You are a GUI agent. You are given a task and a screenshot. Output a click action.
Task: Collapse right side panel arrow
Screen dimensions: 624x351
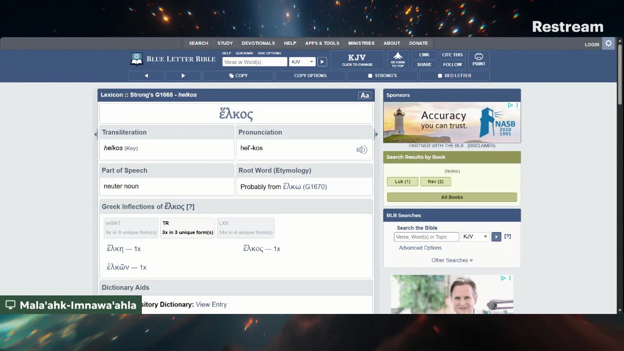pos(376,134)
